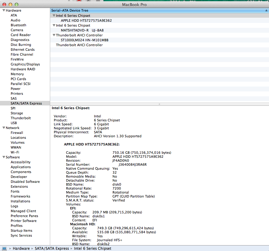Select PCI Cards entry

tap(18, 79)
